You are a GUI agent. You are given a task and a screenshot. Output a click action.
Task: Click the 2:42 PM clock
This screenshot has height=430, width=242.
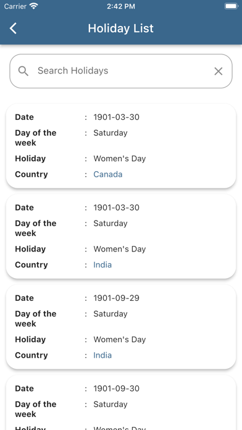pos(121,6)
